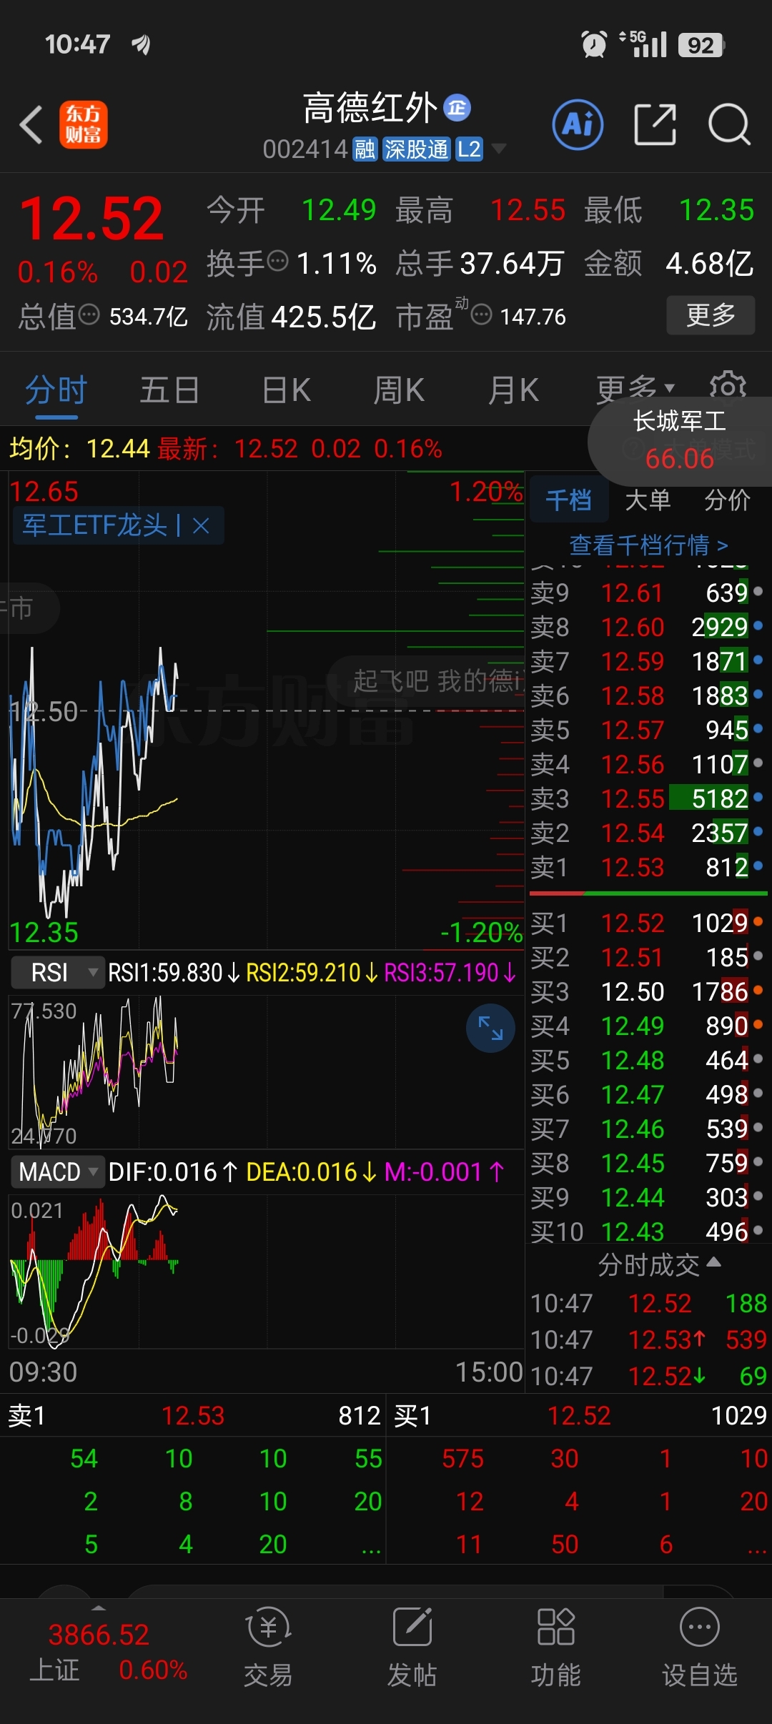Switch to the 周K chart tab

[399, 390]
